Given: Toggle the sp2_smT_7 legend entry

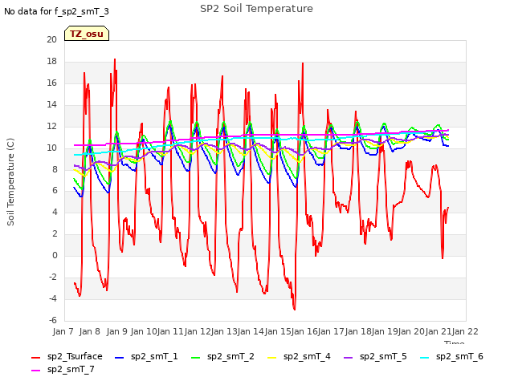Looking at the screenshot, I should click(x=63, y=369).
